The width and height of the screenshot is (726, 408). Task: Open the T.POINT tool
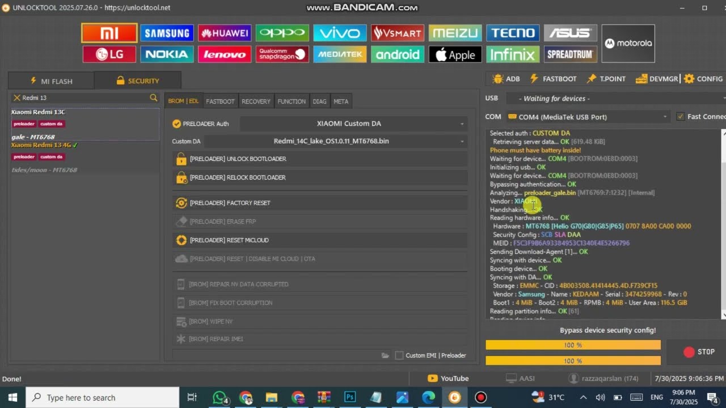click(x=606, y=79)
